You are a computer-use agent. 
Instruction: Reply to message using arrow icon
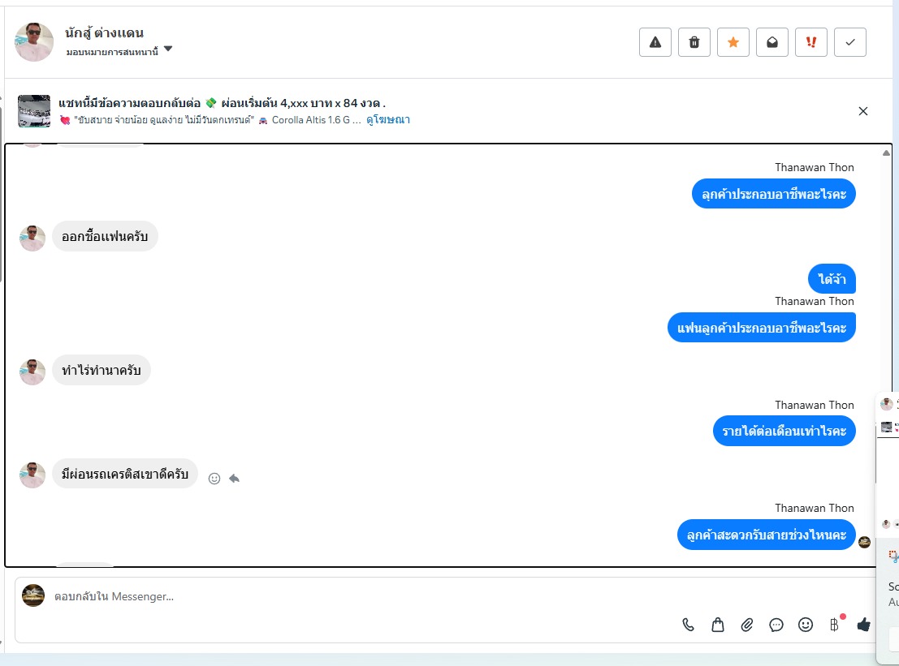[x=235, y=478]
